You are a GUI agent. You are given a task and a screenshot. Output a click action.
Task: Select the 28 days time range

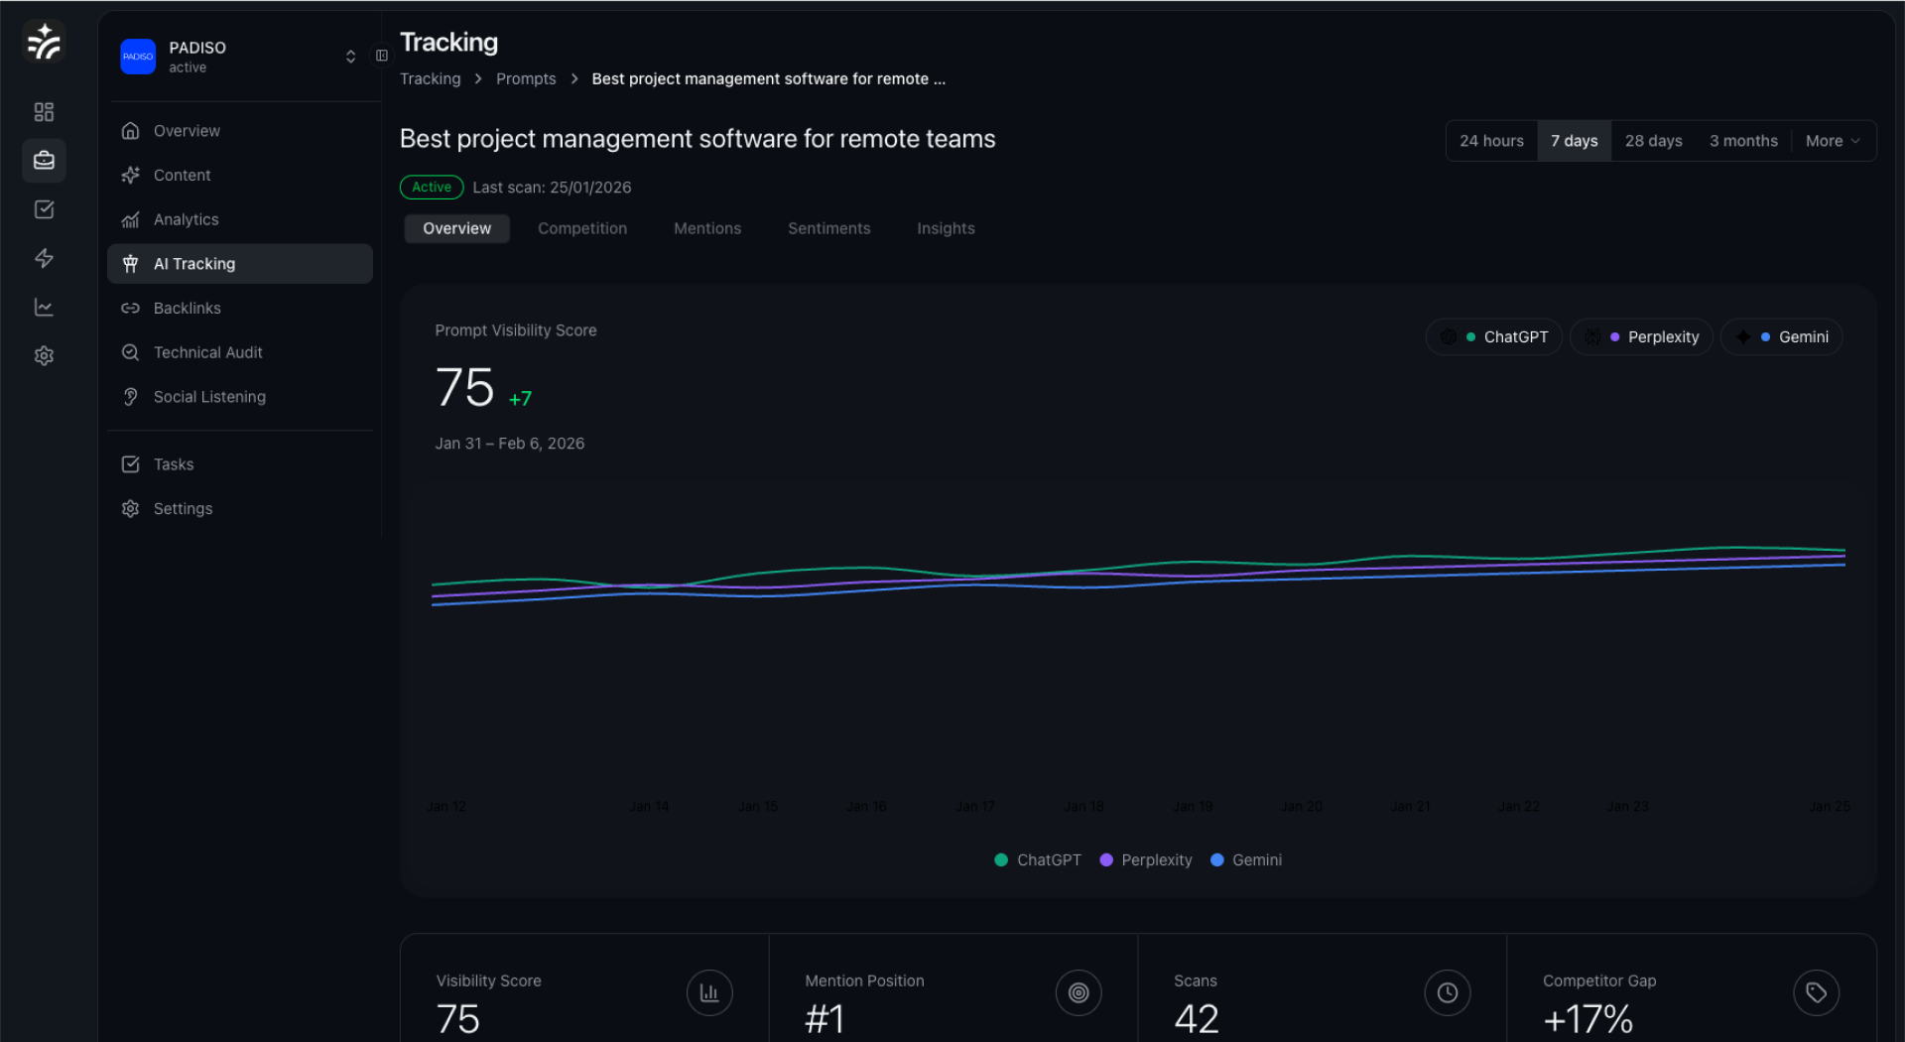pyautogui.click(x=1652, y=141)
